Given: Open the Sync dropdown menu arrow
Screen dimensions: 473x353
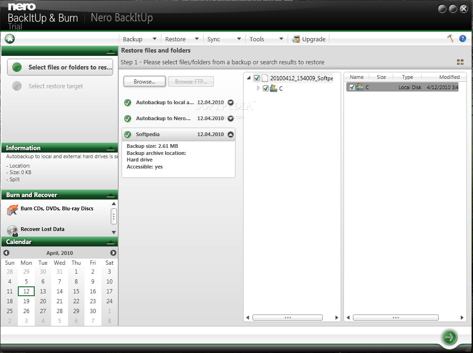Looking at the screenshot, I should click(239, 38).
